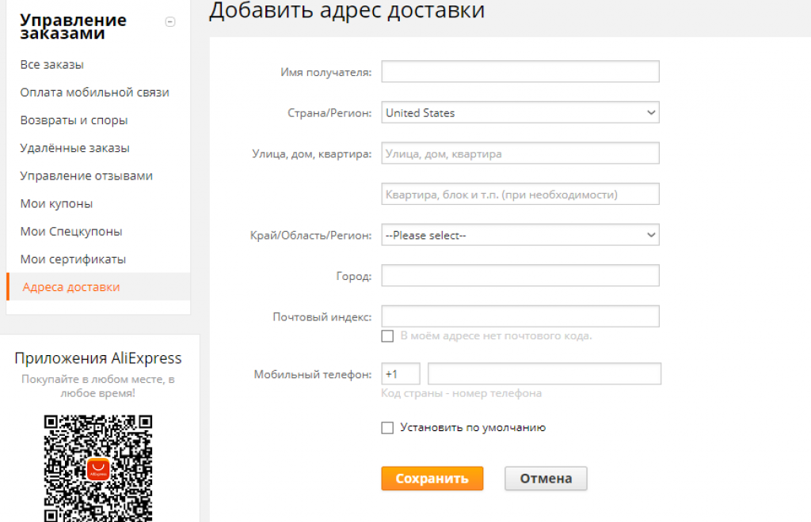Click the Приложения AliExpress heading
Image resolution: width=811 pixels, height=522 pixels.
pyautogui.click(x=98, y=357)
